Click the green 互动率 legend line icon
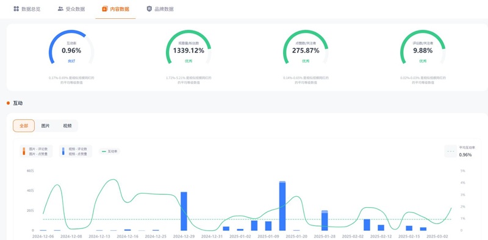This screenshot has width=488, height=240. point(104,152)
